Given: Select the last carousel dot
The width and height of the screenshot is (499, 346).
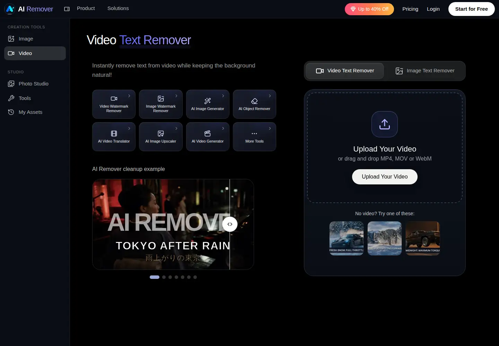Looking at the screenshot, I should tap(195, 277).
